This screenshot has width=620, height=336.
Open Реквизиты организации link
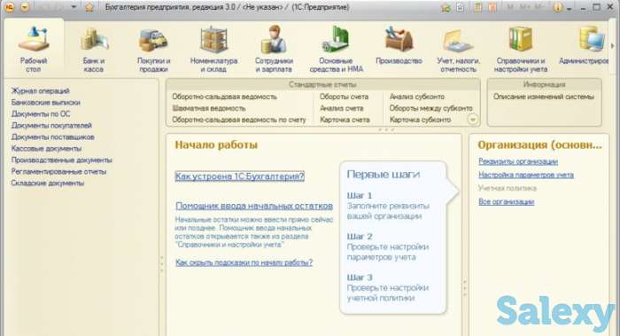pos(518,161)
